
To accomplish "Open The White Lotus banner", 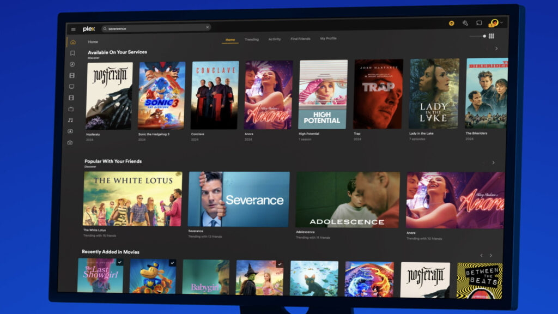I will (x=132, y=198).
